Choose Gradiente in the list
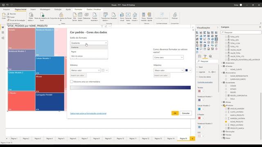The height and width of the screenshot is (147, 262). click(89, 47)
